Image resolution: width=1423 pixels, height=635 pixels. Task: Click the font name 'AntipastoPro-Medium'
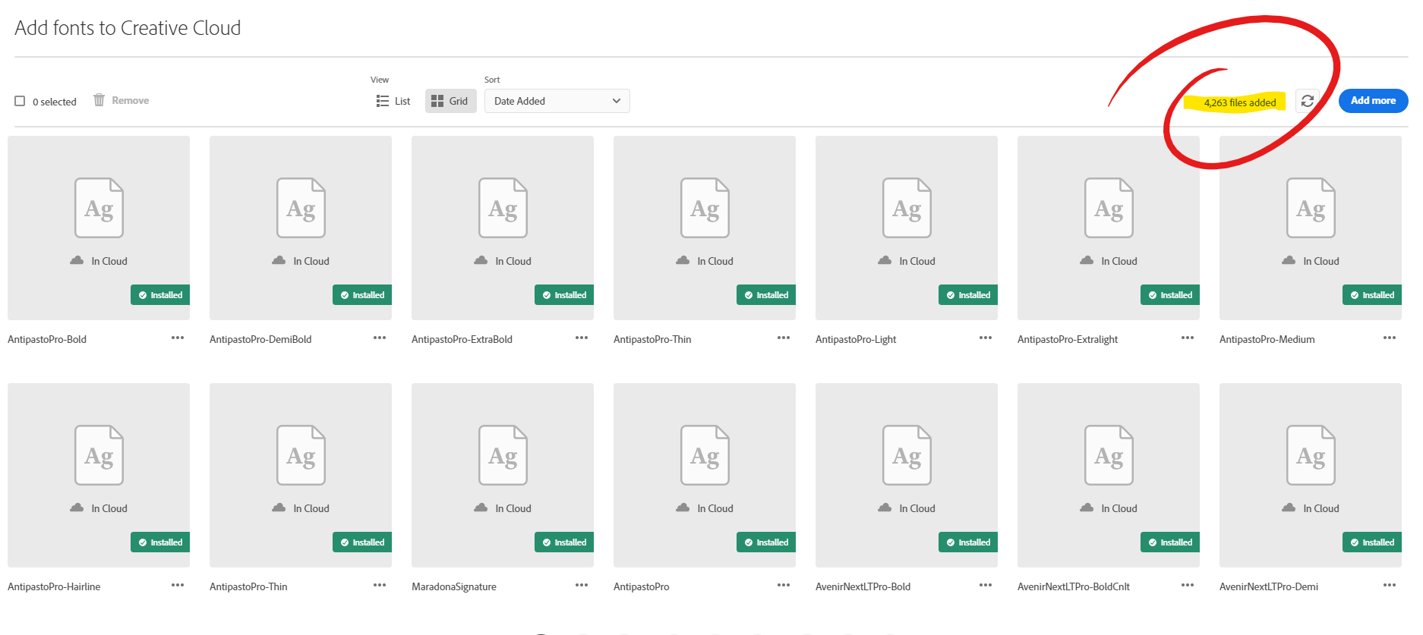(x=1267, y=339)
